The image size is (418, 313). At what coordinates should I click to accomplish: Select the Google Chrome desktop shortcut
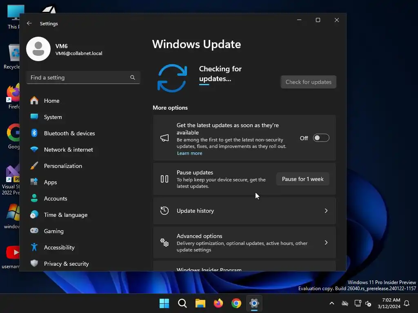pos(12,136)
